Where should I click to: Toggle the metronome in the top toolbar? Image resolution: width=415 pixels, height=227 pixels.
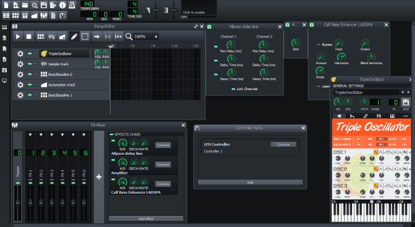pos(72,5)
